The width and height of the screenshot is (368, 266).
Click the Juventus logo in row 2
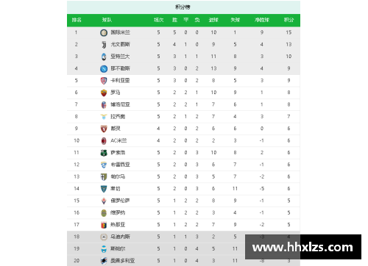pos(104,45)
